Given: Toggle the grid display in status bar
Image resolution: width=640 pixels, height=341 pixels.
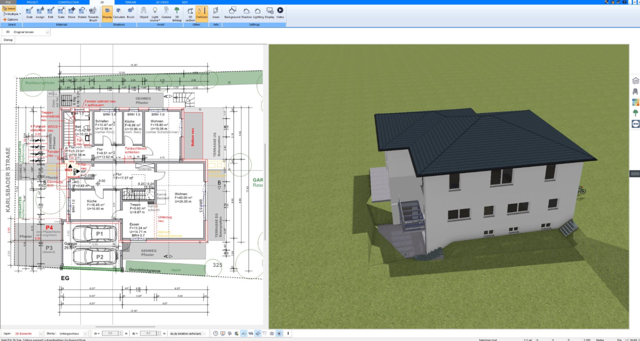Looking at the screenshot, I should pyautogui.click(x=272, y=334).
